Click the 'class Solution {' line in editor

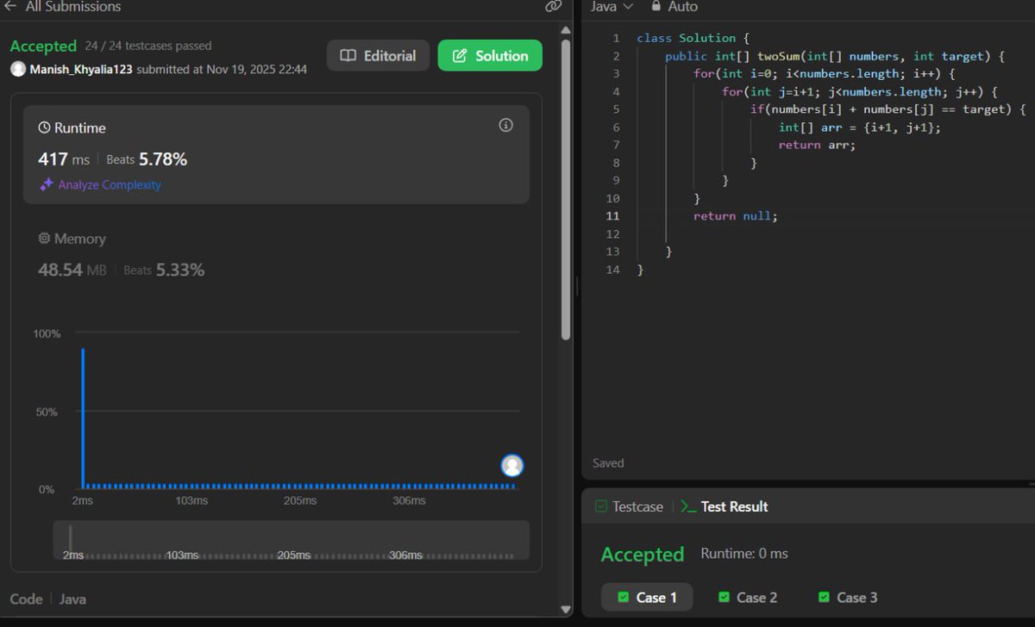click(693, 38)
